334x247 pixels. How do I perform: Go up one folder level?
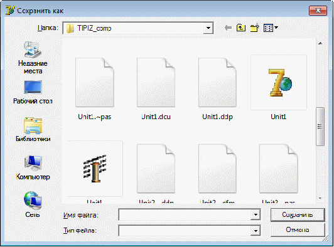click(x=241, y=28)
